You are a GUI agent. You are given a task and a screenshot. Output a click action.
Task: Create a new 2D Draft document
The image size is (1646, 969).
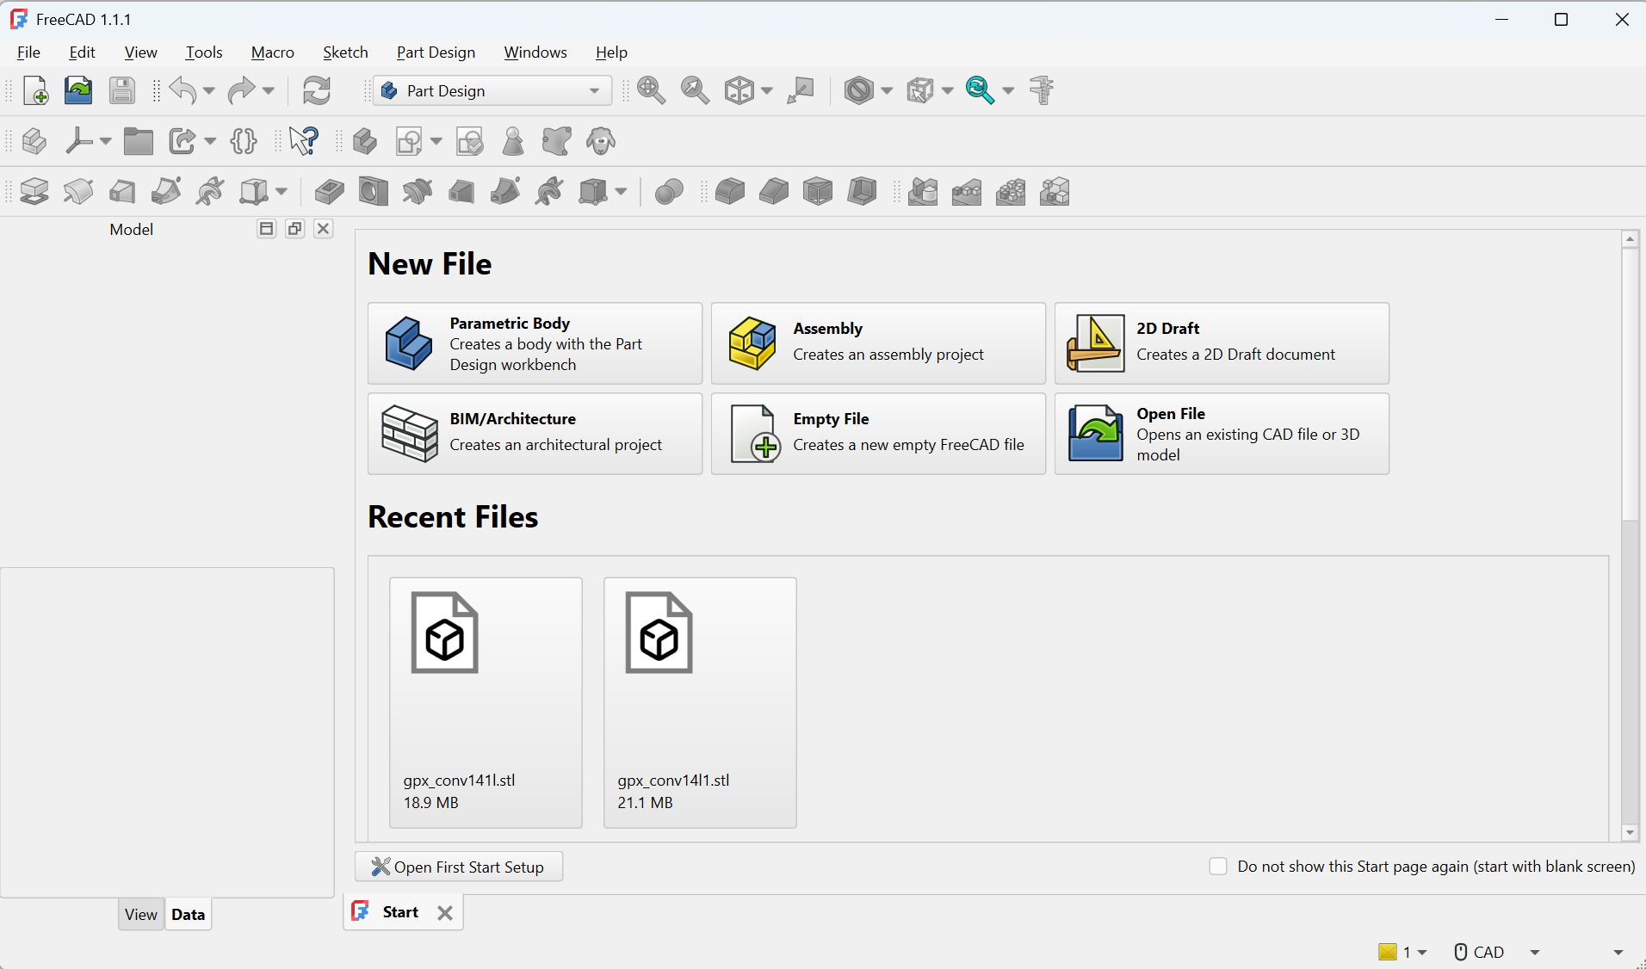pyautogui.click(x=1222, y=343)
